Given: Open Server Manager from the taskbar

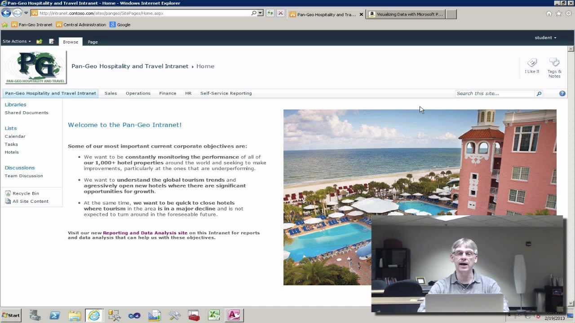Looking at the screenshot, I should click(35, 315).
